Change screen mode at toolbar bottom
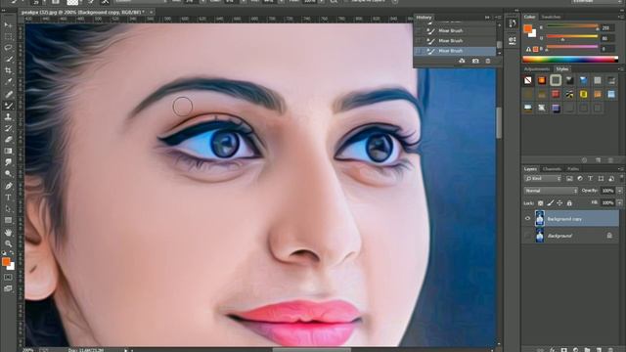Screen dimensions: 626x352 pos(8,288)
